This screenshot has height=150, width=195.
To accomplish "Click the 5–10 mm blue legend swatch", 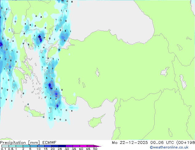I will point(34,146).
